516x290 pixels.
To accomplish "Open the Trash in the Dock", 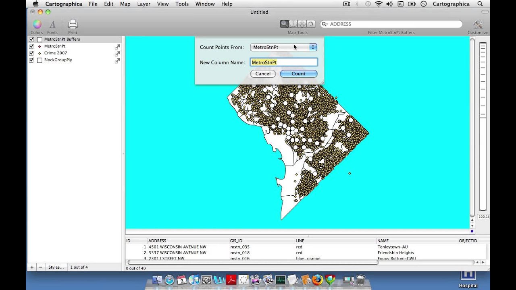I will [x=361, y=280].
